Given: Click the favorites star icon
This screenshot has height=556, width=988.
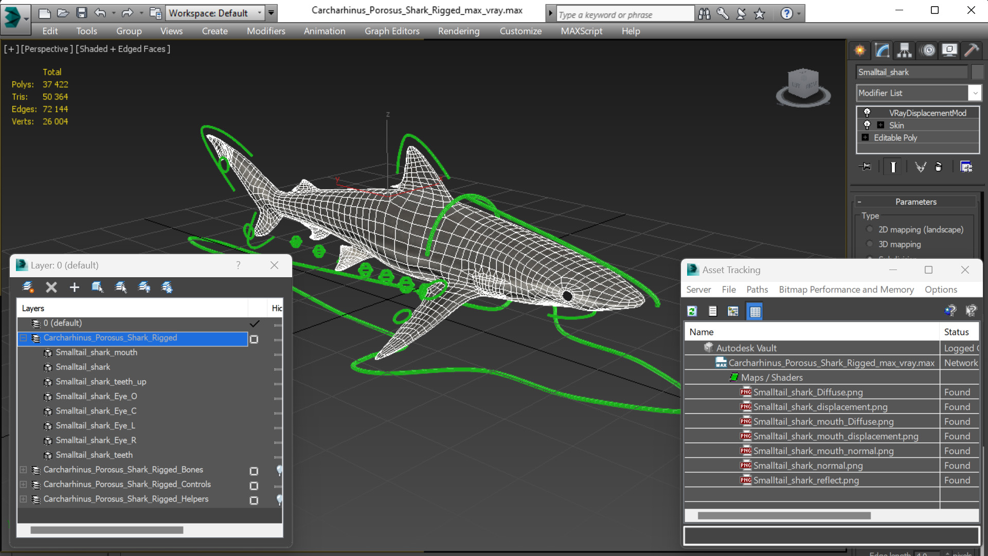Looking at the screenshot, I should [760, 14].
